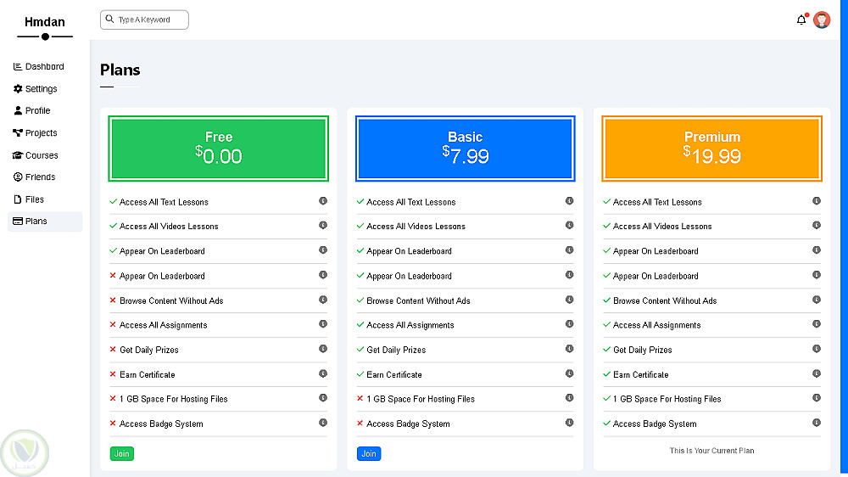Select Files in the sidebar menu
This screenshot has width=848, height=477.
pos(34,199)
